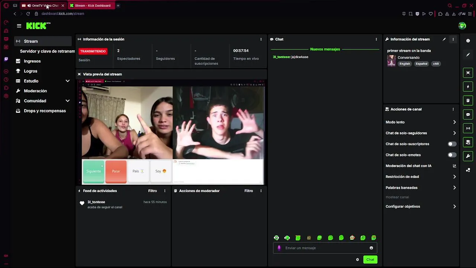Screen dimensions: 476x268
Task: Go back in browser history
Action: coord(15,14)
